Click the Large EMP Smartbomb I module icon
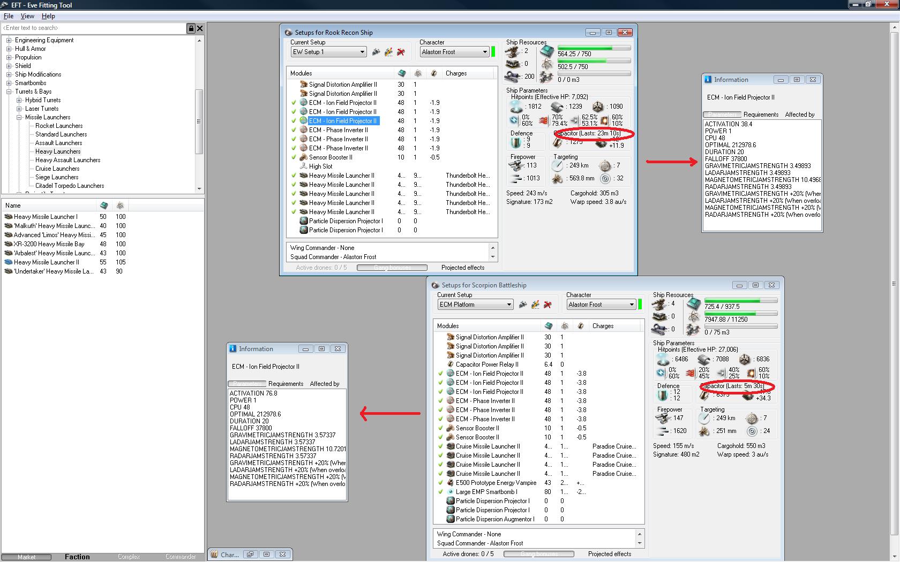 click(451, 492)
